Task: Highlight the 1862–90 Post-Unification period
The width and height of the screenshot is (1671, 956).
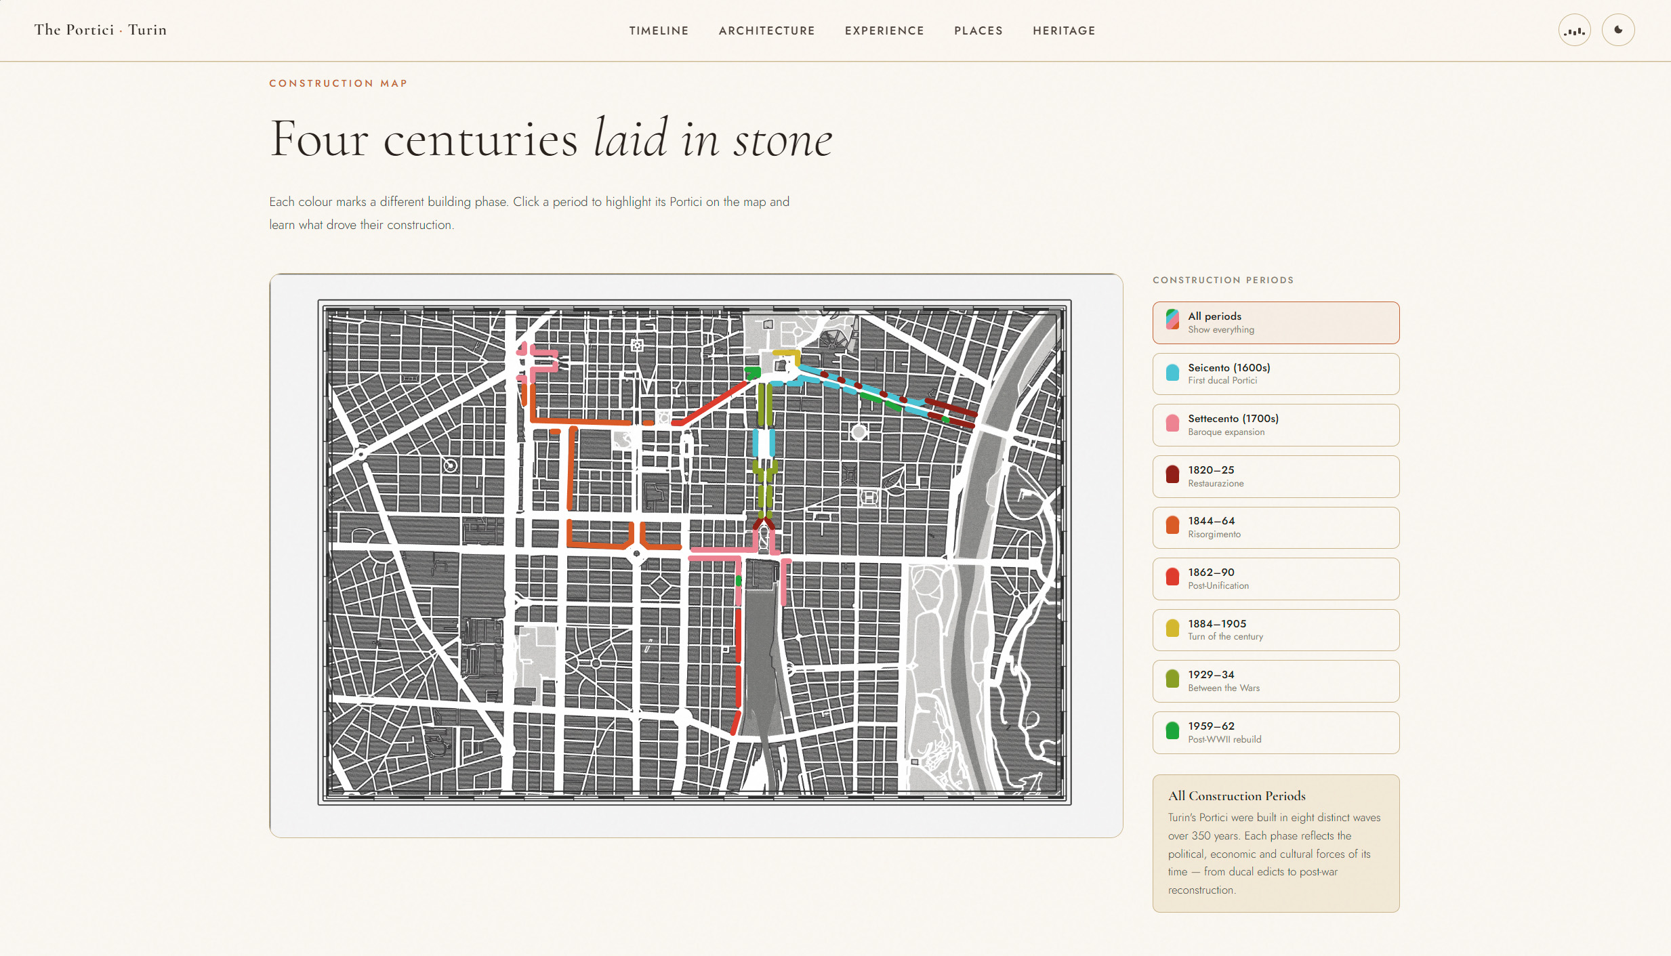Action: tap(1276, 579)
